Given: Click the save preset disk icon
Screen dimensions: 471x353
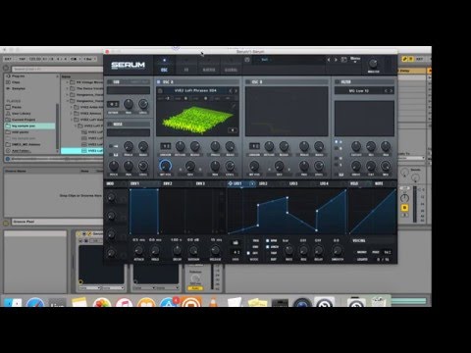Looking at the screenshot, I should [247, 60].
